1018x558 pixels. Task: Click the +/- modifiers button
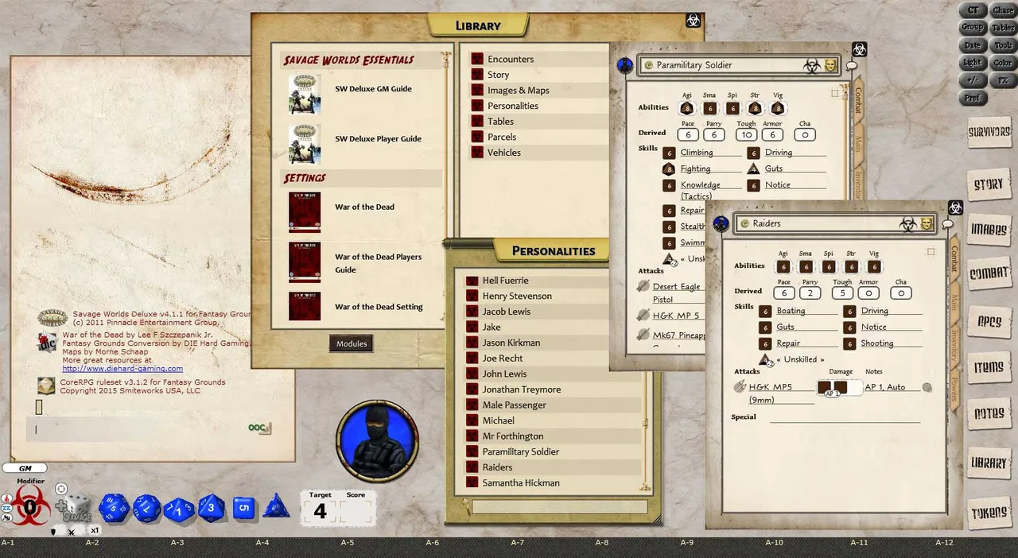click(973, 80)
